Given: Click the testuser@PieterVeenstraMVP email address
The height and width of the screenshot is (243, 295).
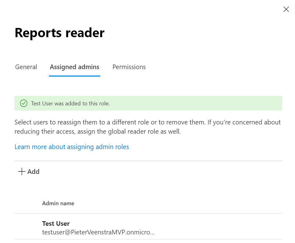Looking at the screenshot, I should coord(98,232).
